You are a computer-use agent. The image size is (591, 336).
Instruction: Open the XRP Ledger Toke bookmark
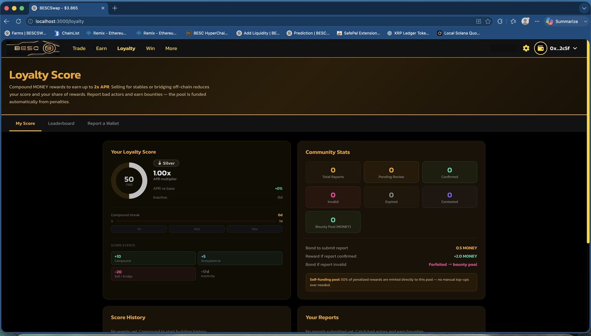[409, 33]
